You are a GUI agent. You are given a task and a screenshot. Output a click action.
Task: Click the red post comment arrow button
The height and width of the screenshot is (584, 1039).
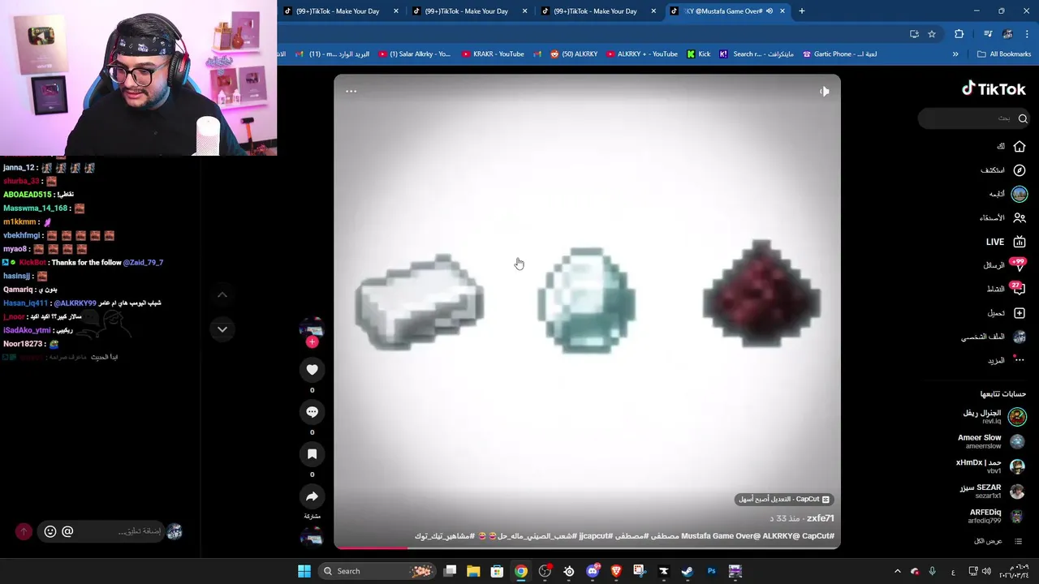(24, 531)
